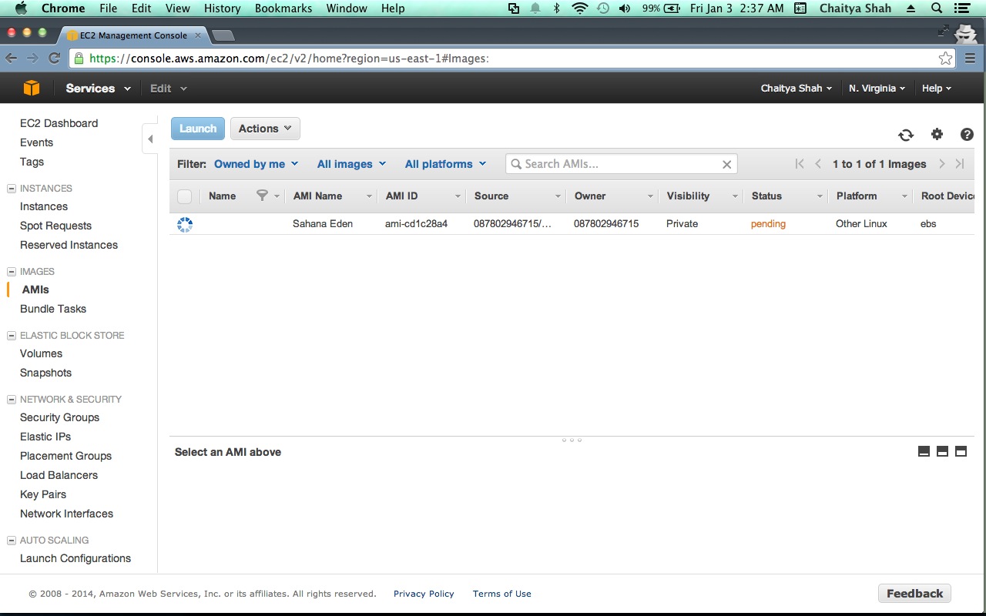Expand the 'Owned by me' filter dropdown
This screenshot has width=986, height=616.
(x=256, y=164)
